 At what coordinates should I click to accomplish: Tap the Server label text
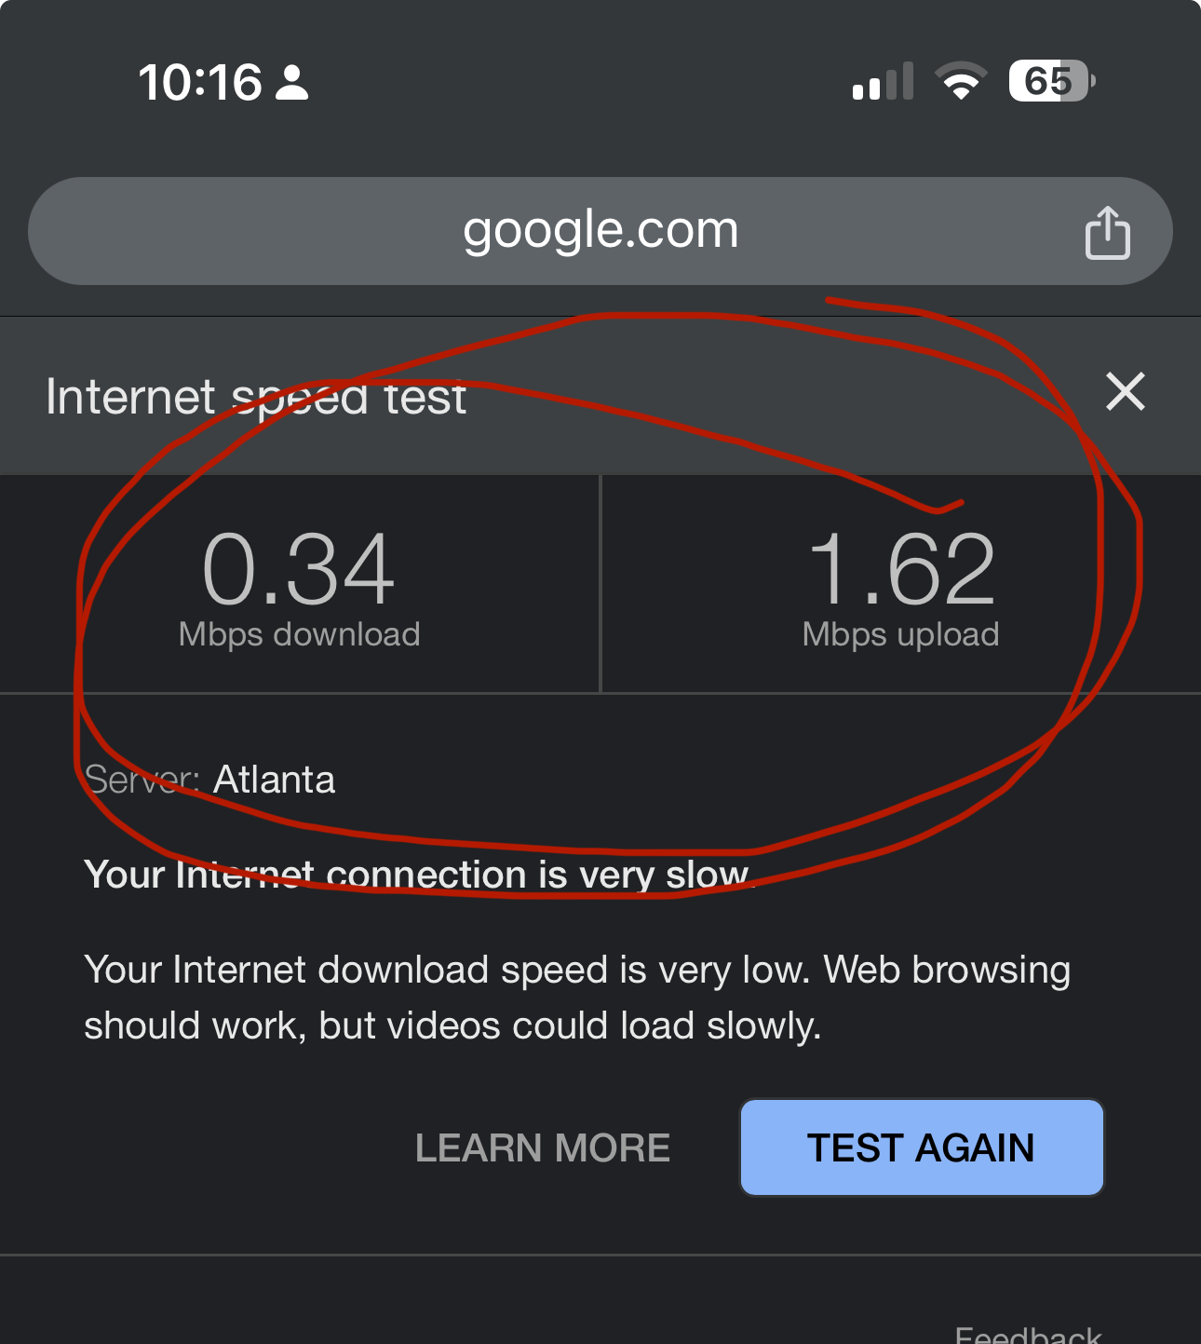[142, 780]
